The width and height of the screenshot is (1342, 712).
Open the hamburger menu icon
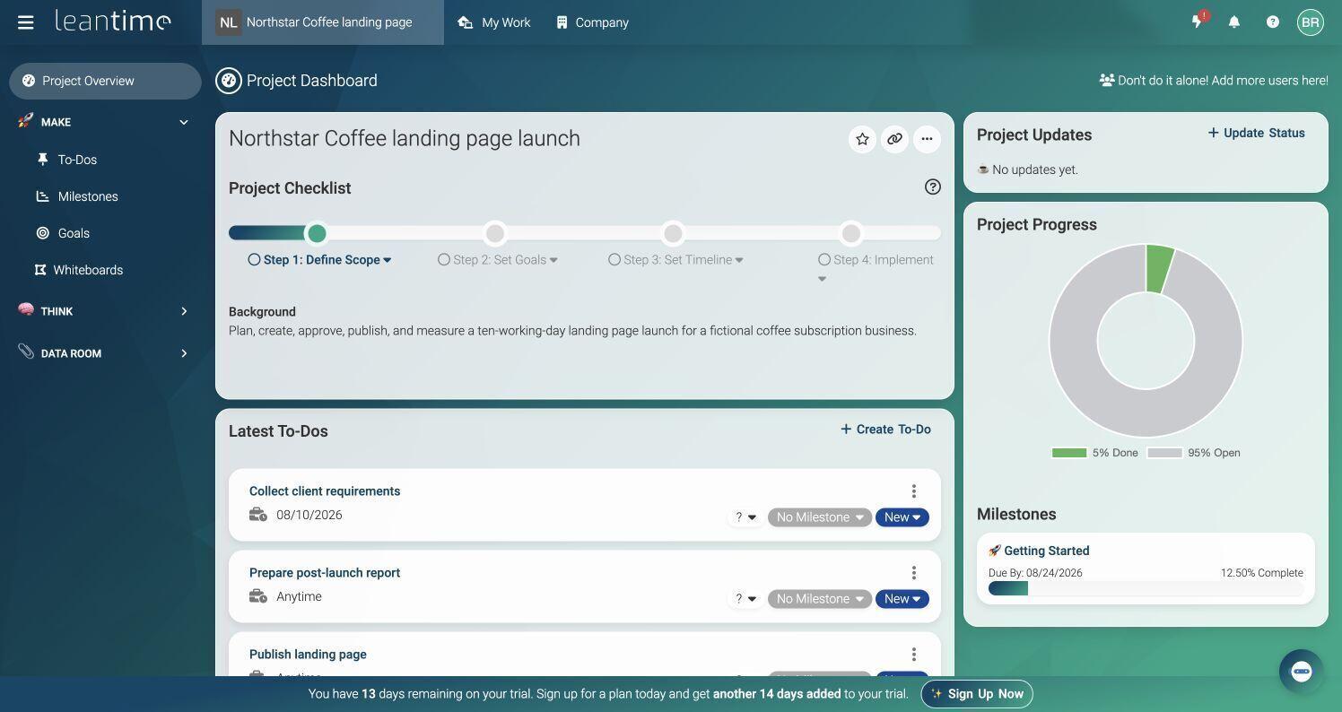(x=25, y=22)
